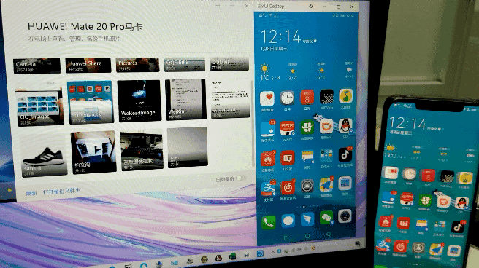The width and height of the screenshot is (479, 268).
Task: Open the Huawei Share album
Action: tap(88, 65)
